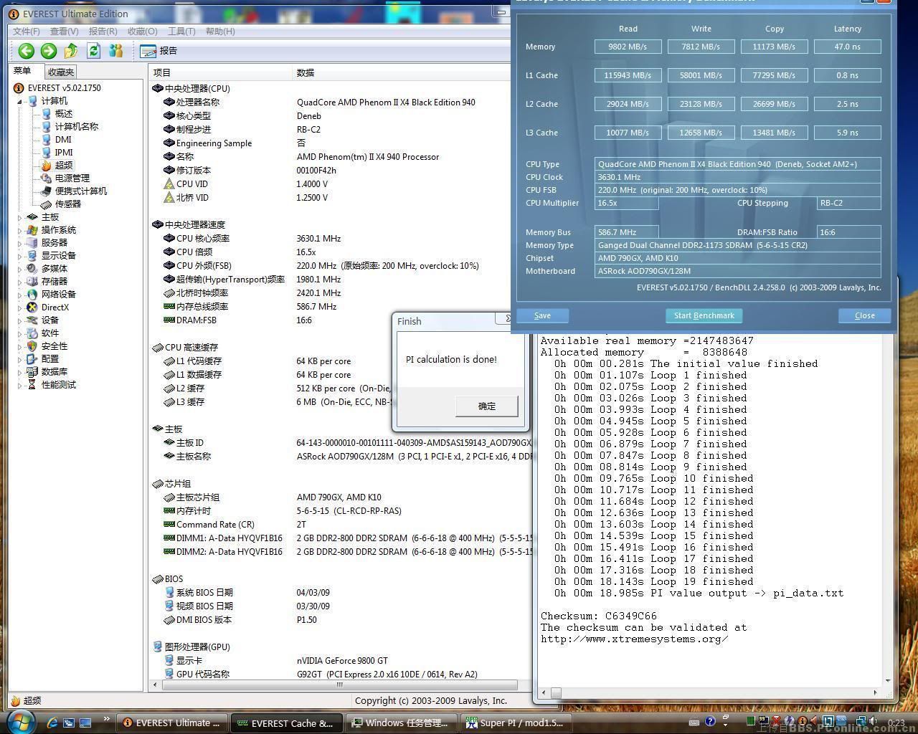Collapse the 计算机 tree node
Viewport: 918px width, 734px height.
(19, 101)
